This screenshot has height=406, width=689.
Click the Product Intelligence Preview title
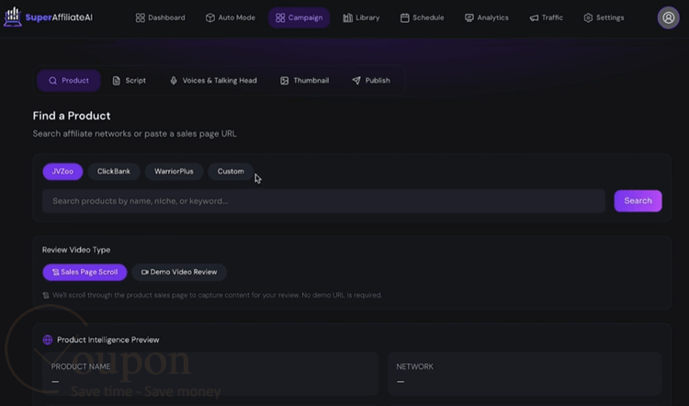[x=108, y=340]
